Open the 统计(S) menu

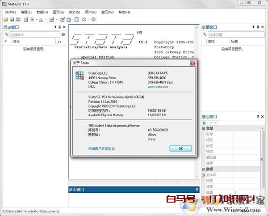point(74,12)
